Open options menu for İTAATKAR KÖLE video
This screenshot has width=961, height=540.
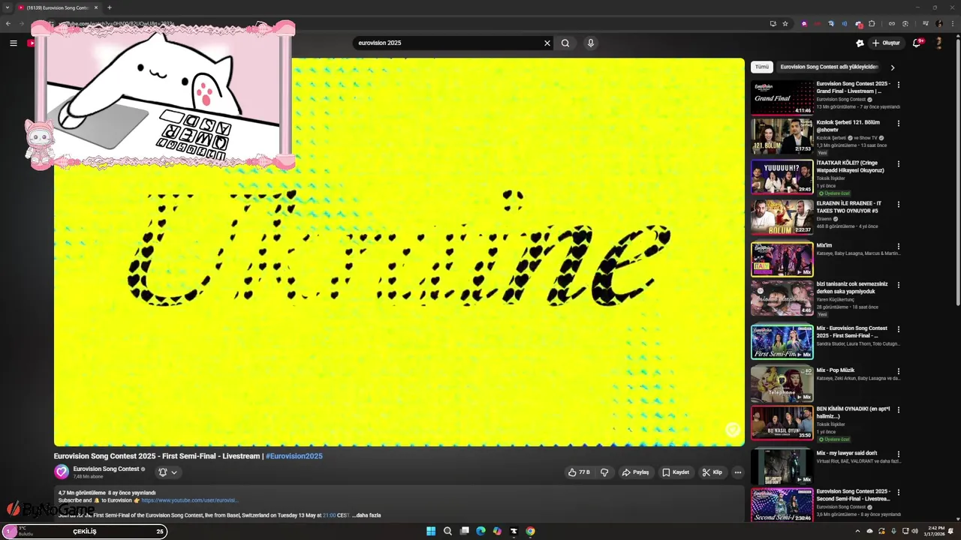click(x=899, y=163)
